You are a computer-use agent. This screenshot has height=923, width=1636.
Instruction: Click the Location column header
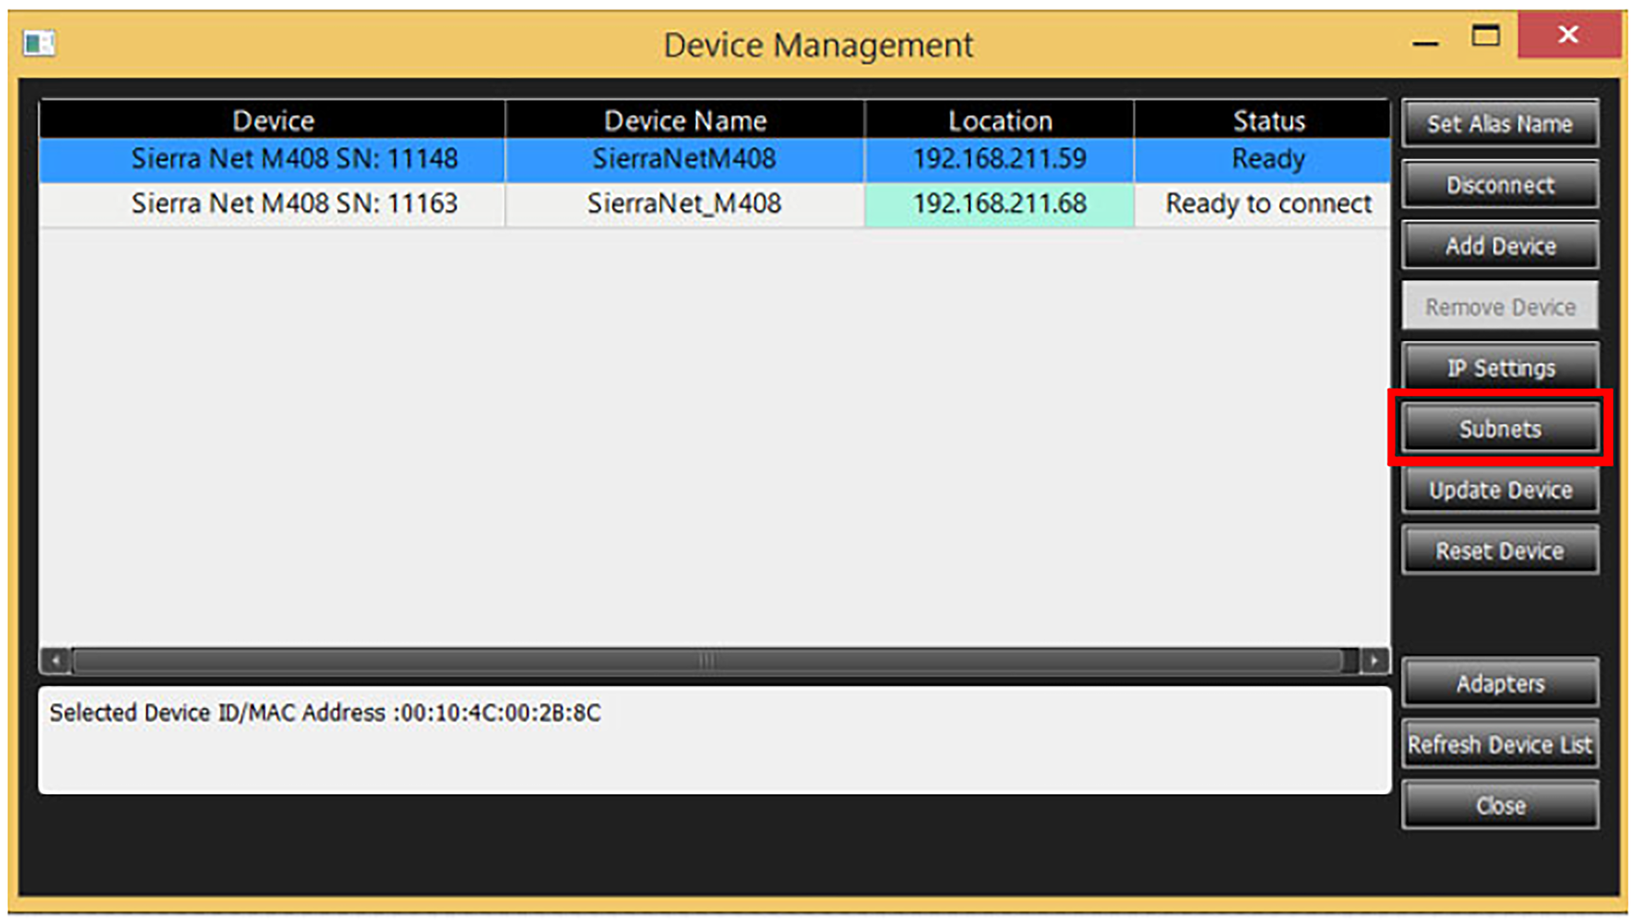coord(999,120)
